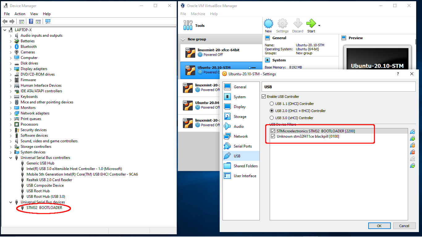Expand the Disk drives node
The height and width of the screenshot is (237, 422).
coord(11,63)
